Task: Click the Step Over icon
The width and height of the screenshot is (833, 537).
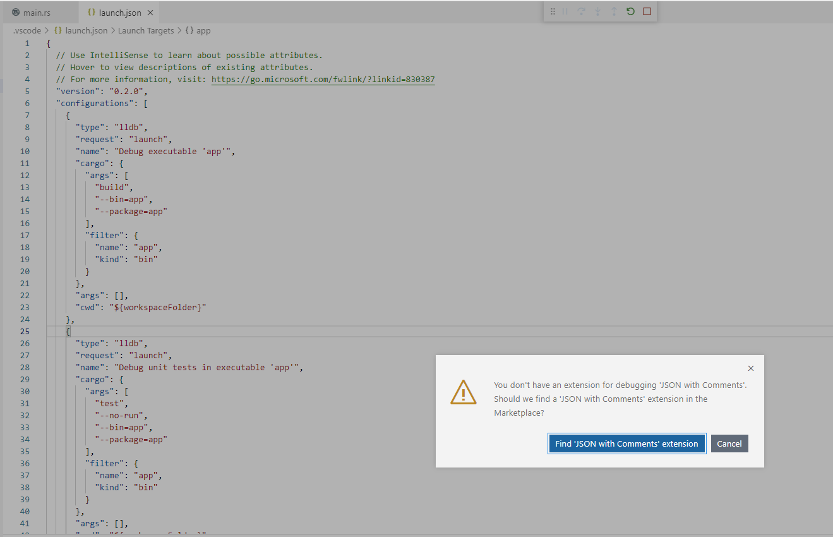Action: point(581,11)
